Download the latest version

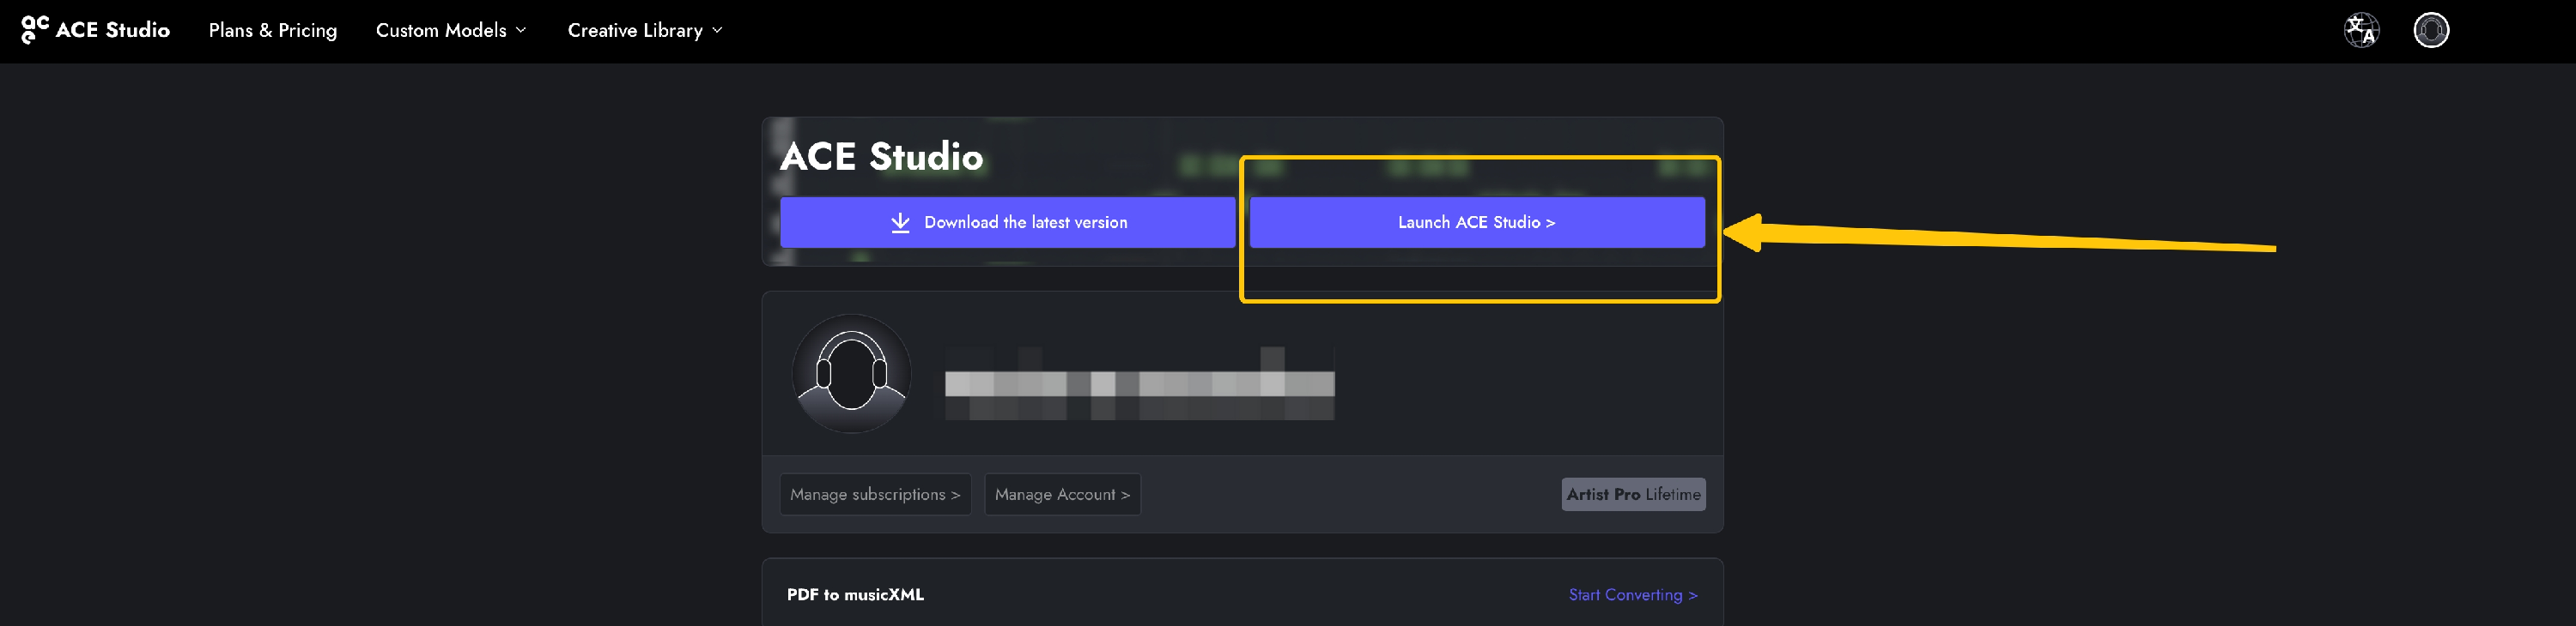point(1007,221)
